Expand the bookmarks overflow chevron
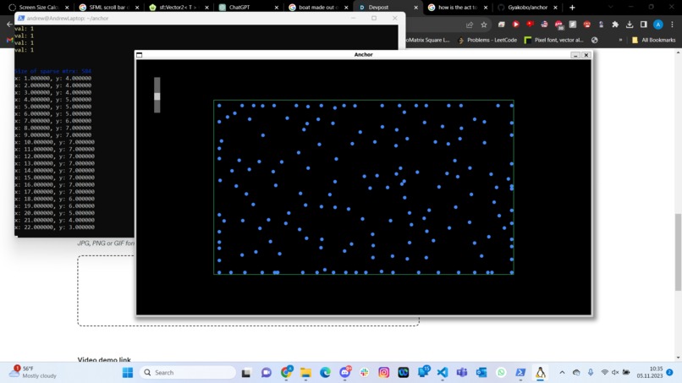Screen dimensions: 682x383 tap(620, 40)
